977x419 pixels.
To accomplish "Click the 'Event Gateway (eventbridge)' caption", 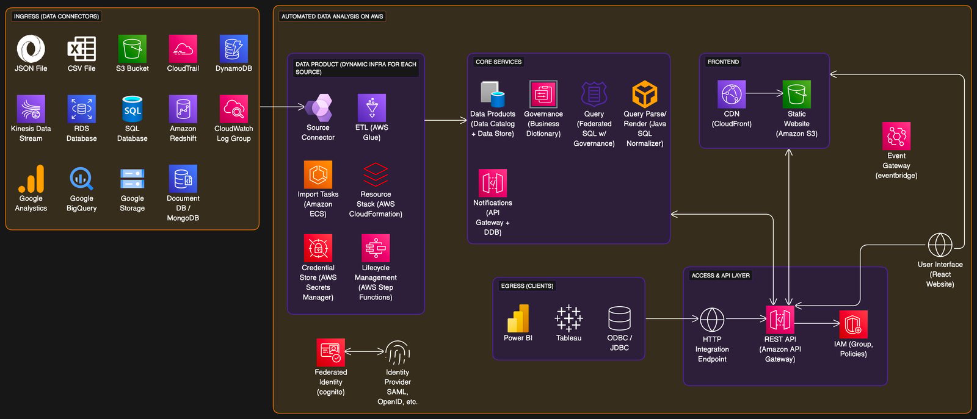I will tap(896, 166).
